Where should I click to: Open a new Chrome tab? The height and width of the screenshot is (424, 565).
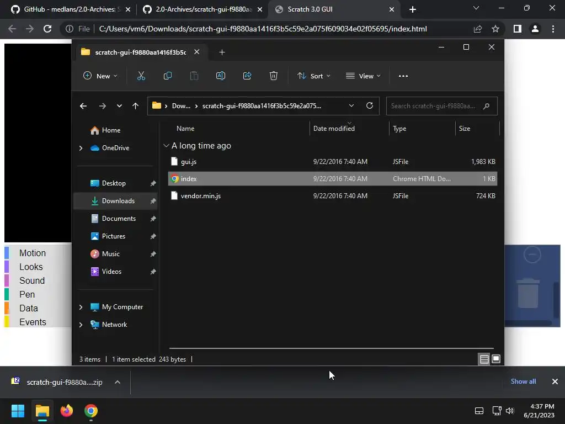tap(413, 9)
